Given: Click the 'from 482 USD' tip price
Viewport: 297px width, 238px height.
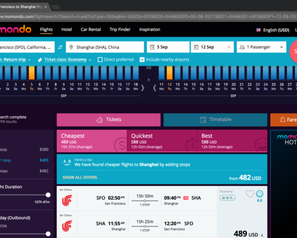Looking at the screenshot, I should [245, 178].
